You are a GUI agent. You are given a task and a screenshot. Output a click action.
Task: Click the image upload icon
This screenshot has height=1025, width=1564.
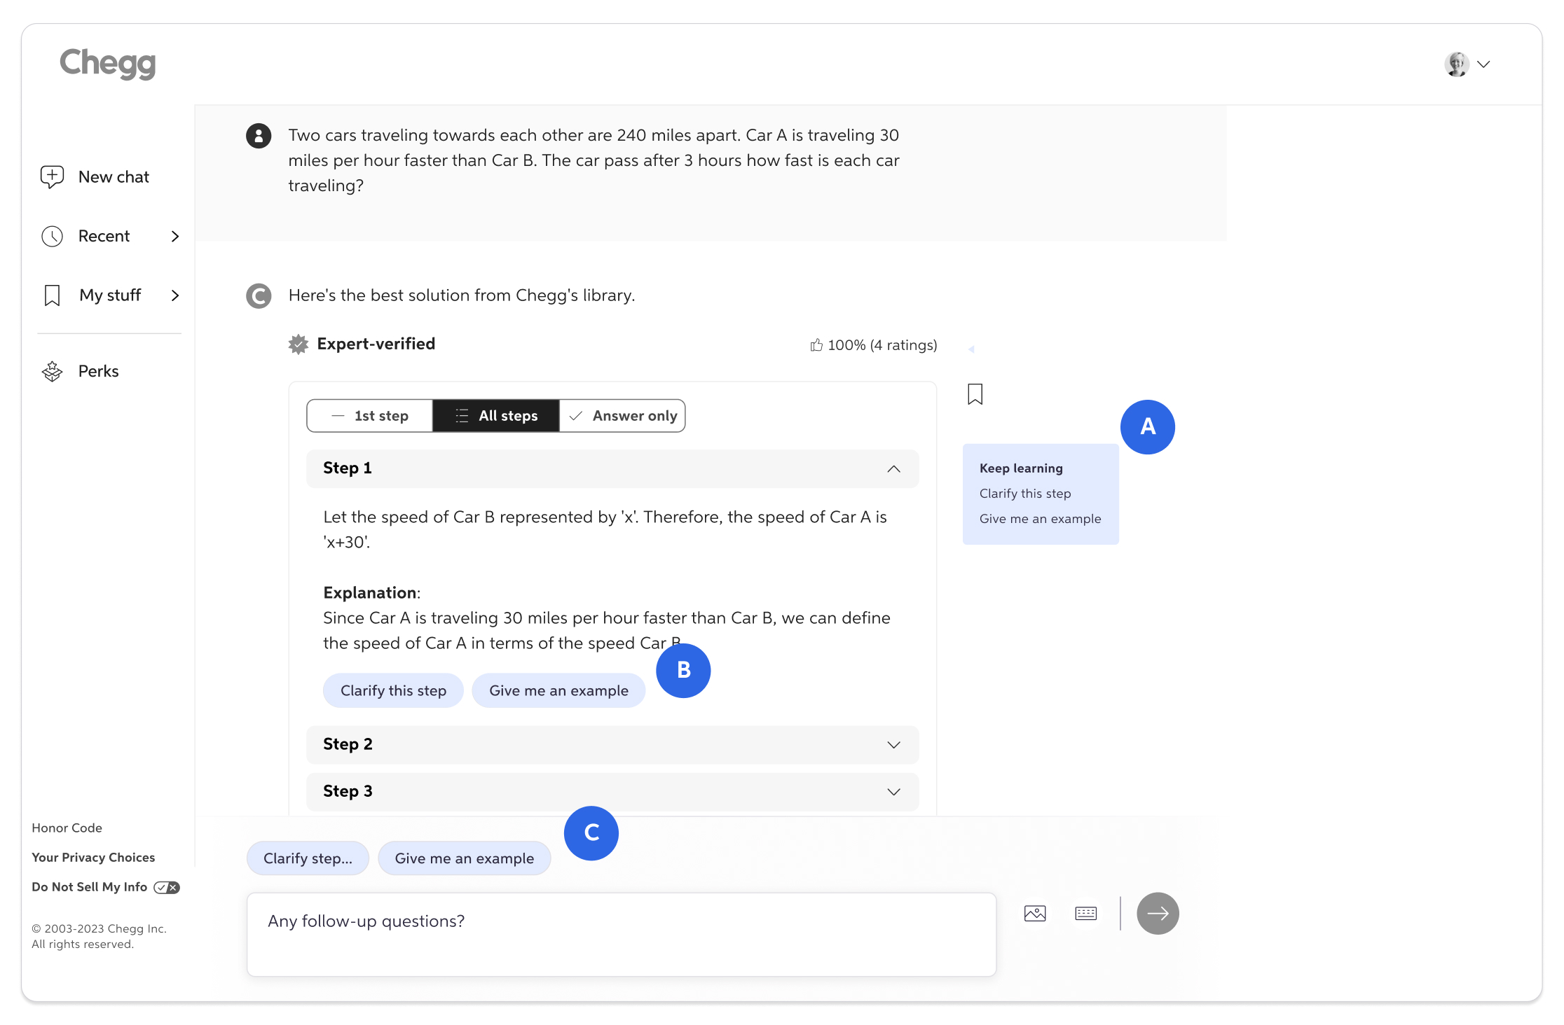pyautogui.click(x=1035, y=914)
